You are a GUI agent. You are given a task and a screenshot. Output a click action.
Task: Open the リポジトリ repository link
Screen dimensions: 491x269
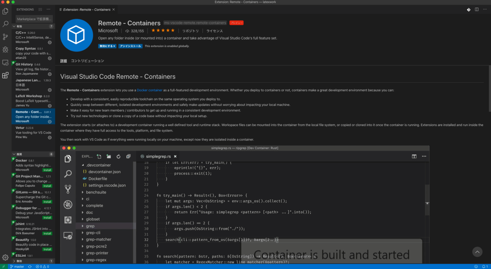(x=191, y=31)
